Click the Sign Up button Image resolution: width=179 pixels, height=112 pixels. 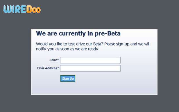tap(68, 79)
